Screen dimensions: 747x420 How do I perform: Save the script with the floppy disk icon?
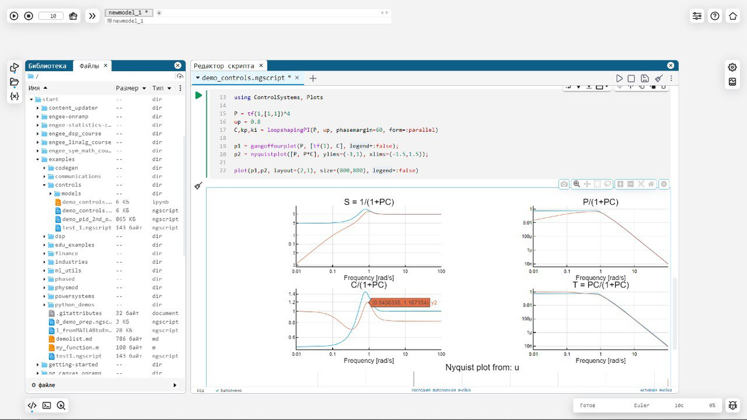pos(645,78)
